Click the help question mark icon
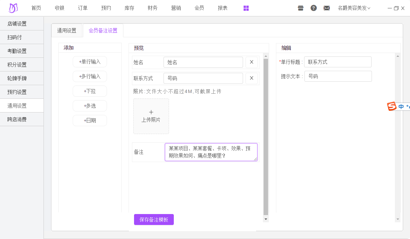The width and height of the screenshot is (410, 239). [x=314, y=8]
